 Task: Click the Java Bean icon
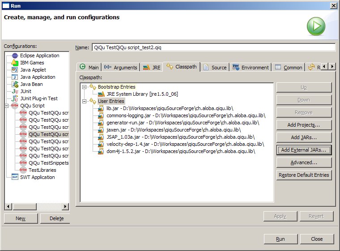coord(15,84)
